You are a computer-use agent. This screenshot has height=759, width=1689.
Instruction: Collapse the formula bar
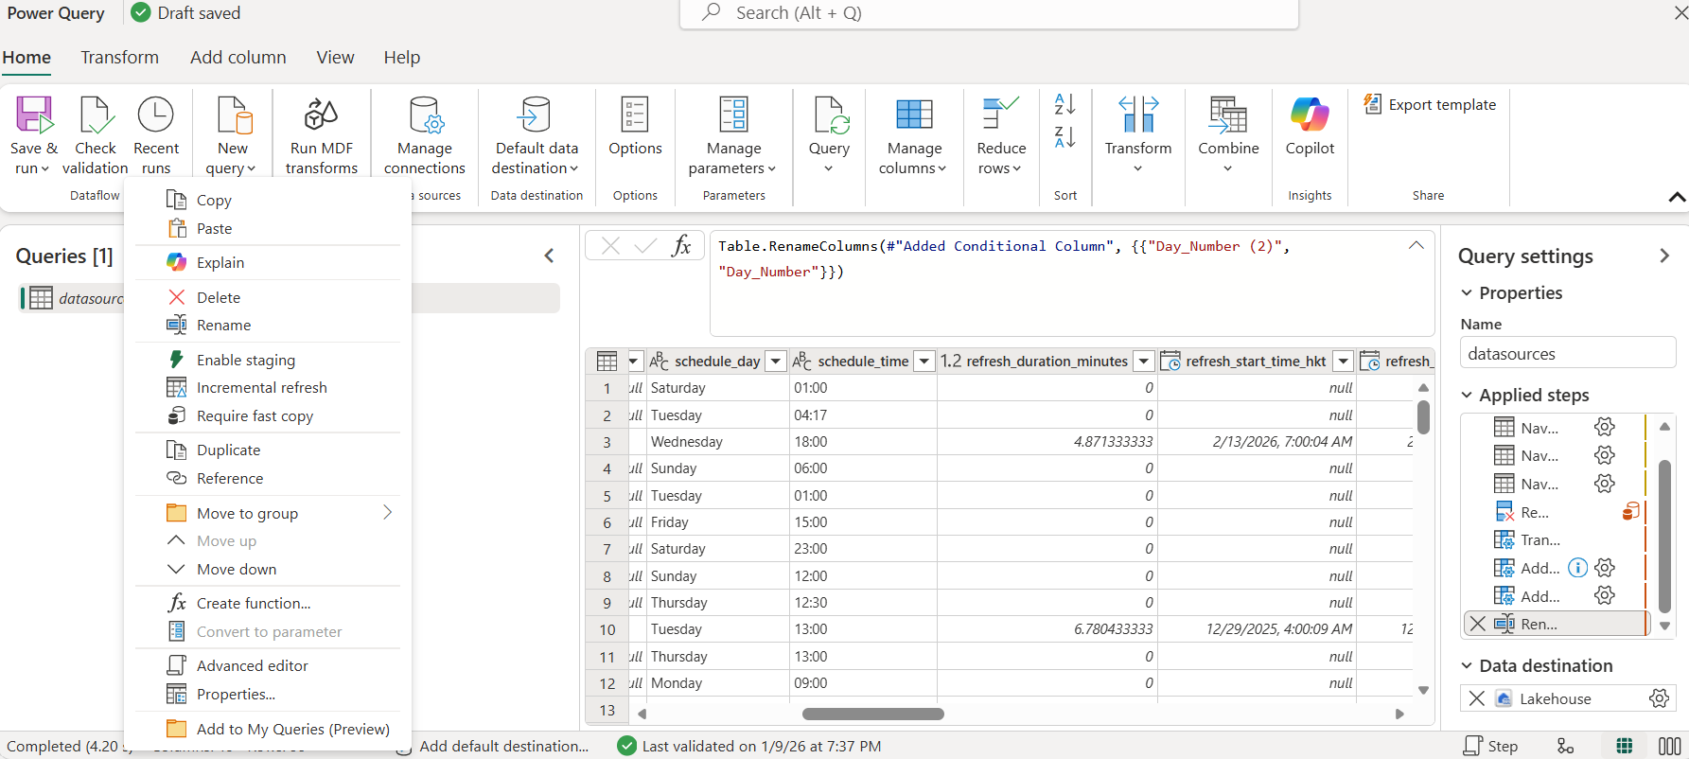(1416, 245)
